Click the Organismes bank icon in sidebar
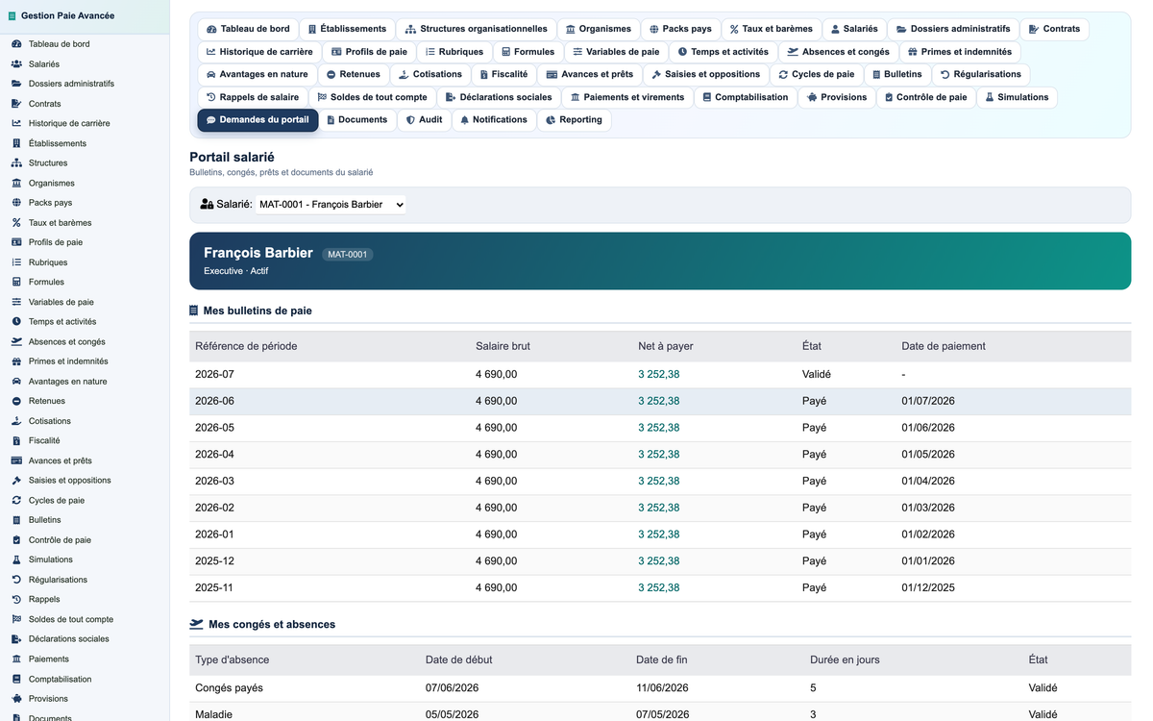The image size is (1153, 721). coord(16,183)
